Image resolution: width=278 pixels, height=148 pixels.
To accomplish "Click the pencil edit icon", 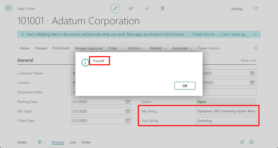I will click(115, 8).
